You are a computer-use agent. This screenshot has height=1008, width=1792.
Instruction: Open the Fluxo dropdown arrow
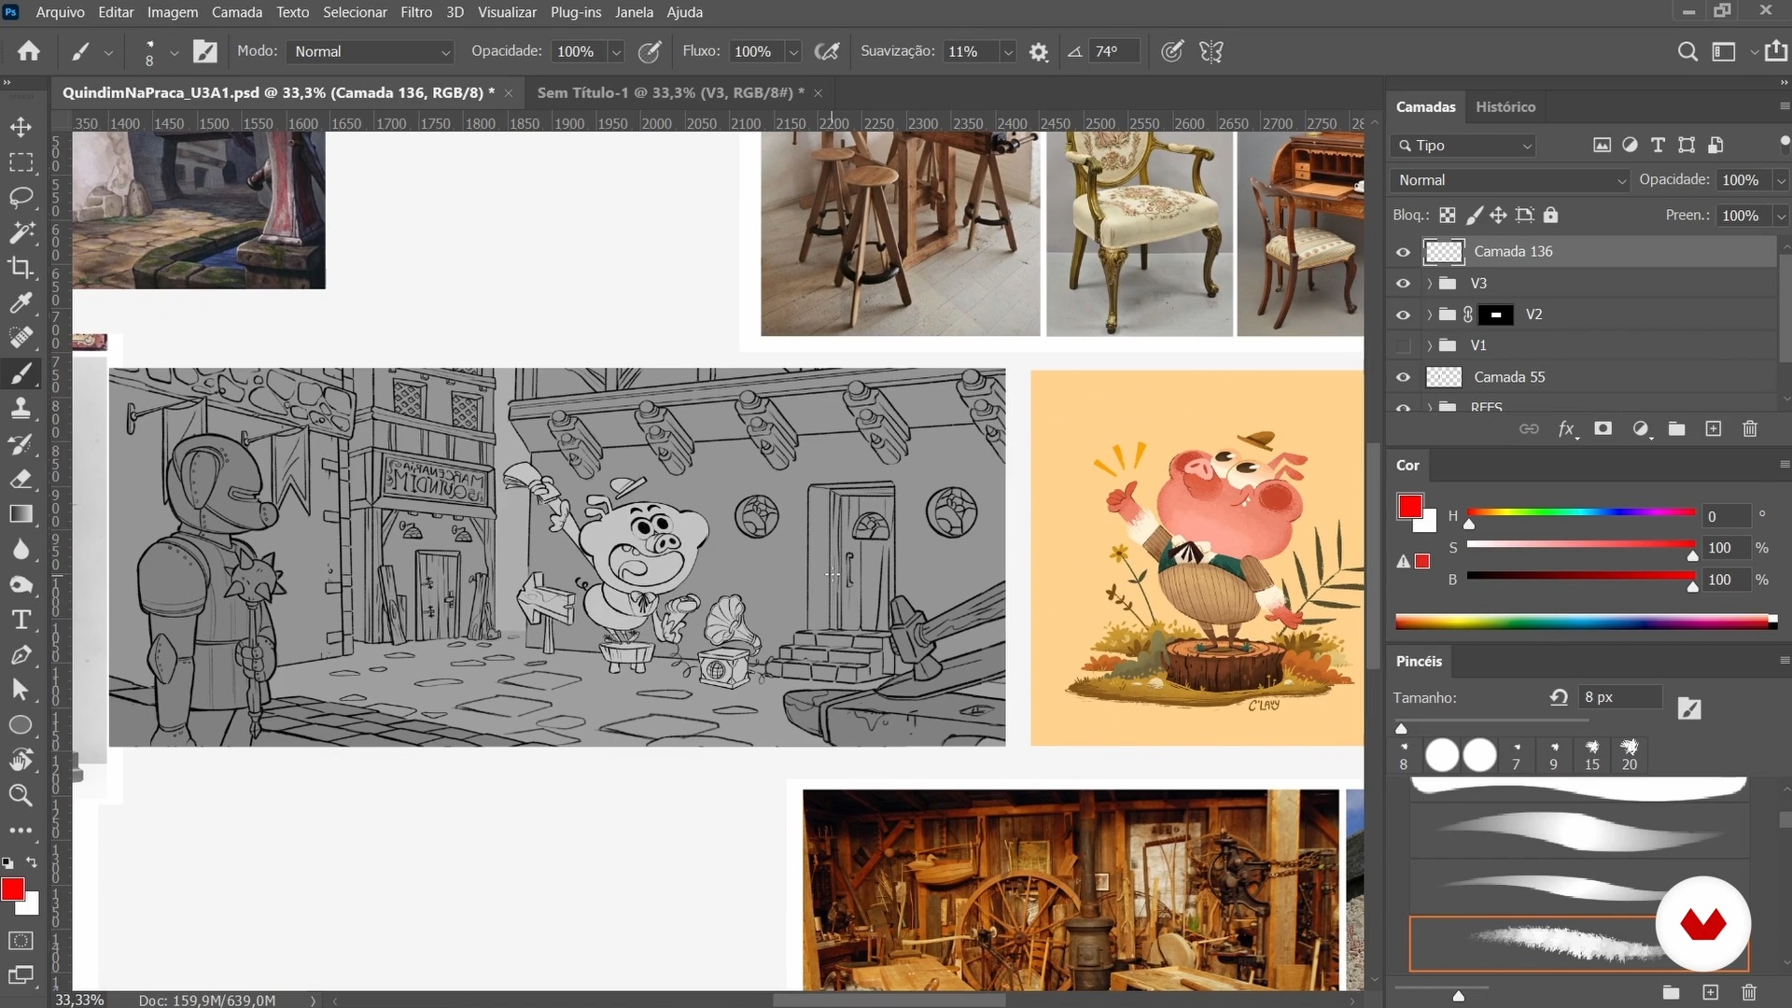tap(793, 52)
